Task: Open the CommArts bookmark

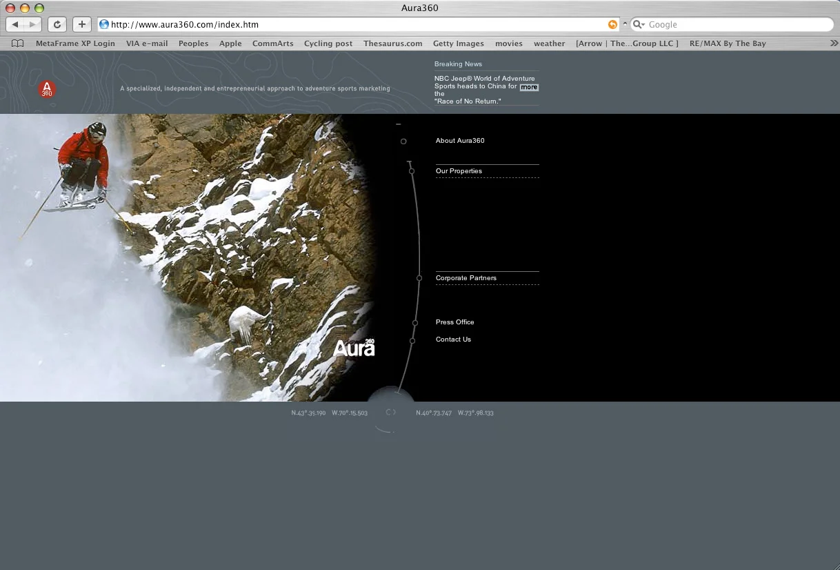Action: coord(272,43)
